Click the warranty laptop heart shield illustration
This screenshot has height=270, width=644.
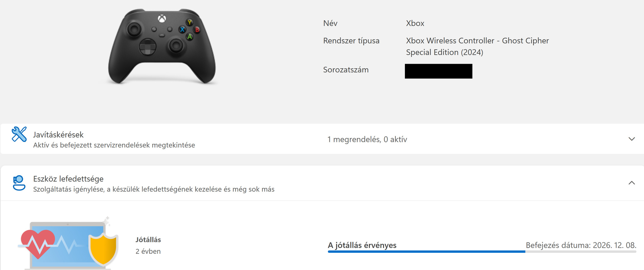pos(68,243)
